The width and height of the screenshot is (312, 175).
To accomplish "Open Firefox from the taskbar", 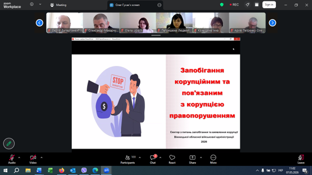I will point(62,171).
